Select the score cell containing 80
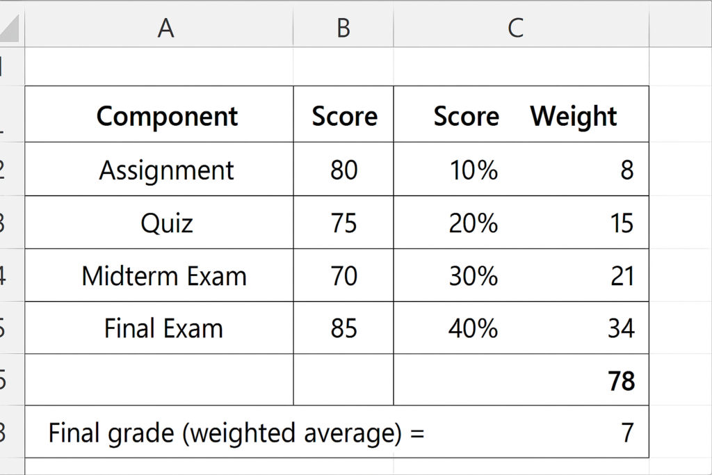 (343, 170)
